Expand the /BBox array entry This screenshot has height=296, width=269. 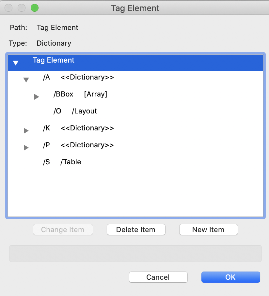click(36, 96)
